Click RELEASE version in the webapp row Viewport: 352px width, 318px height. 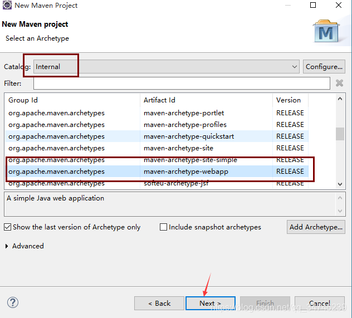pyautogui.click(x=290, y=172)
